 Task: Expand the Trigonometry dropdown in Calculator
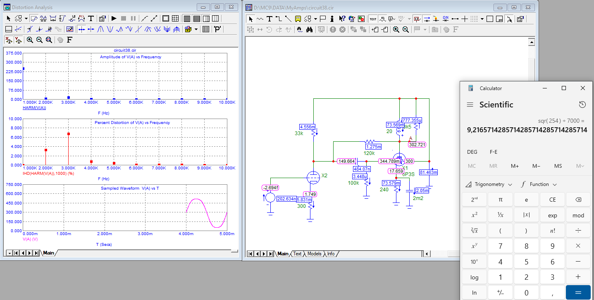(x=489, y=184)
